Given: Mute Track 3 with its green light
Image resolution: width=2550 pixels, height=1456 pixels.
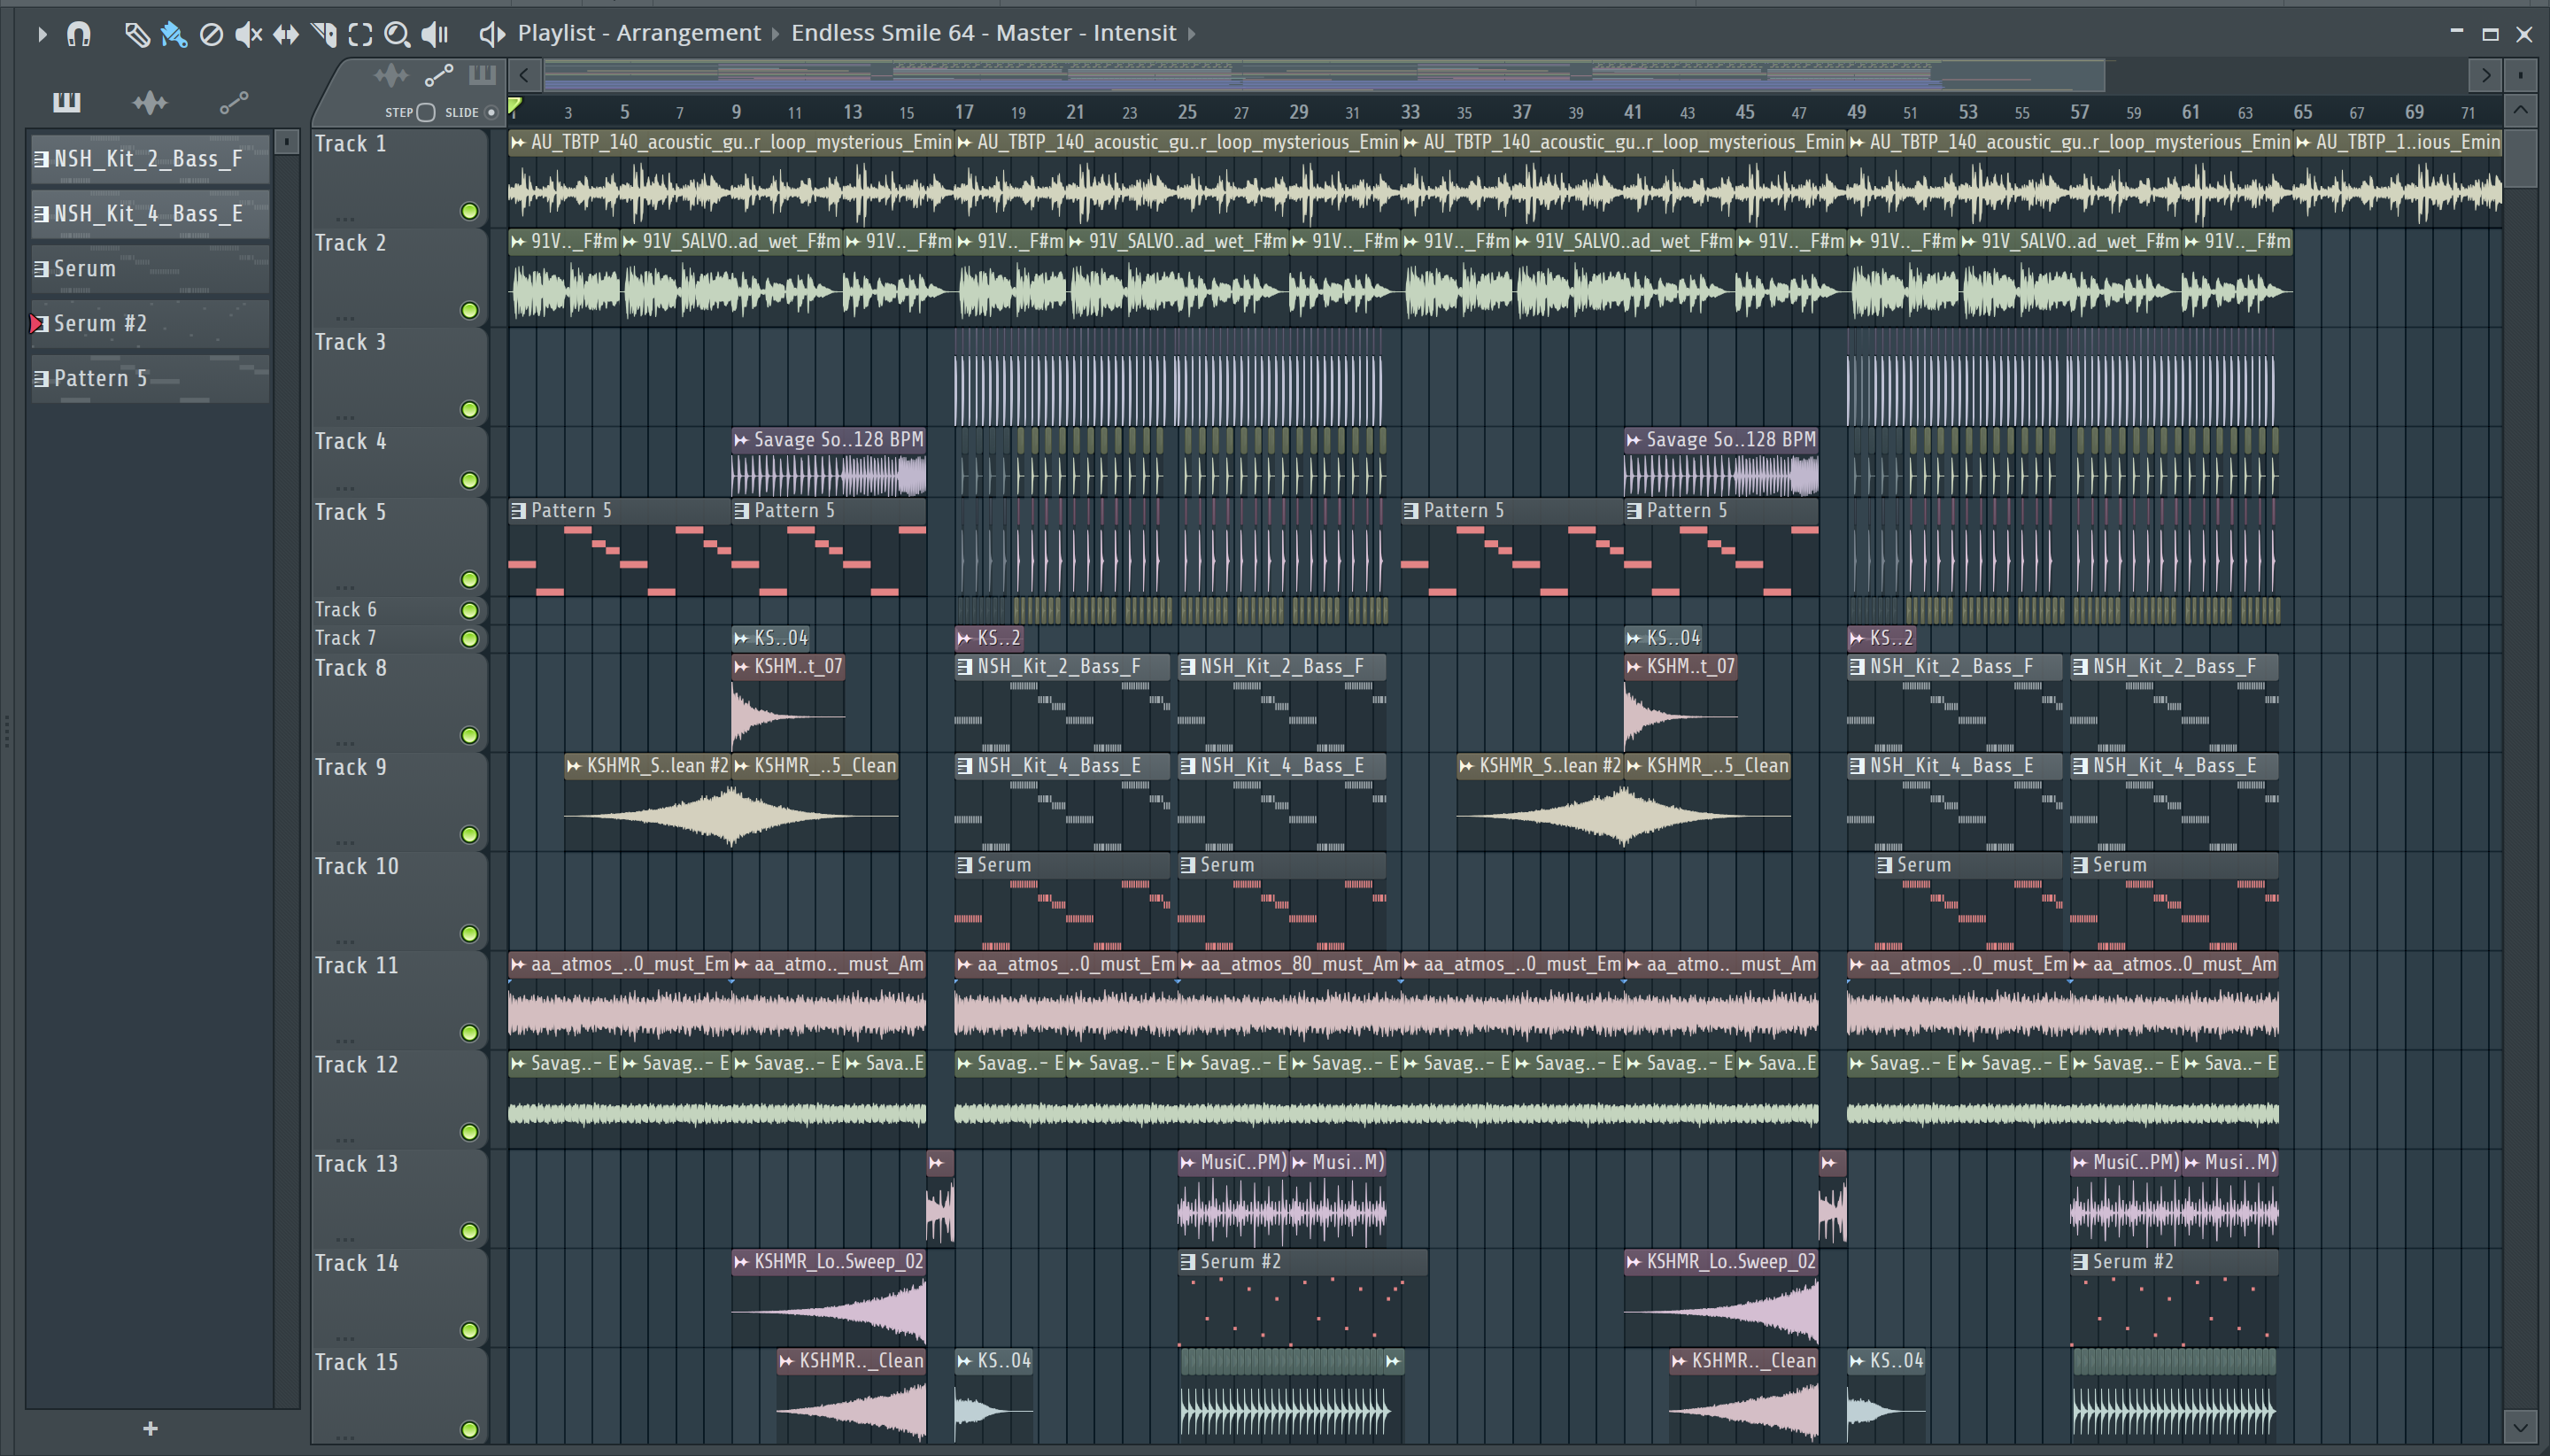Looking at the screenshot, I should [x=468, y=409].
